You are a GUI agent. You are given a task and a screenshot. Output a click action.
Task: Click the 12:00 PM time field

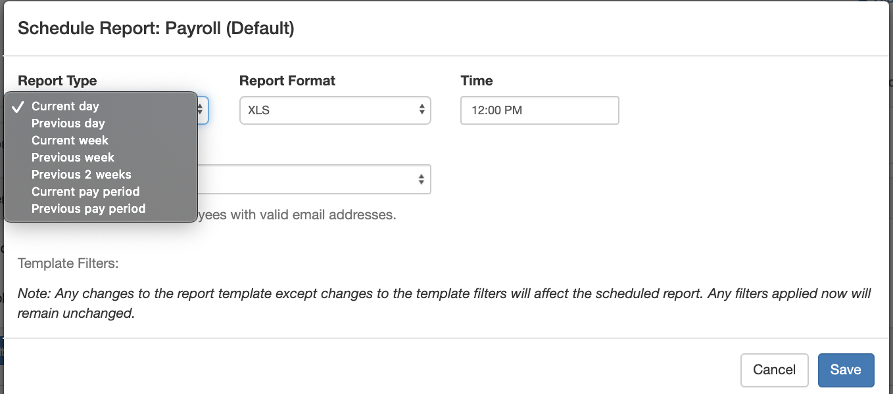(x=539, y=110)
